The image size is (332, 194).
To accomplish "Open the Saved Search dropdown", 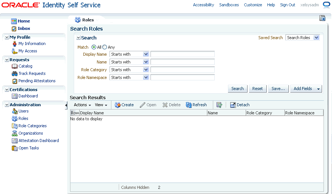I will tap(317, 38).
